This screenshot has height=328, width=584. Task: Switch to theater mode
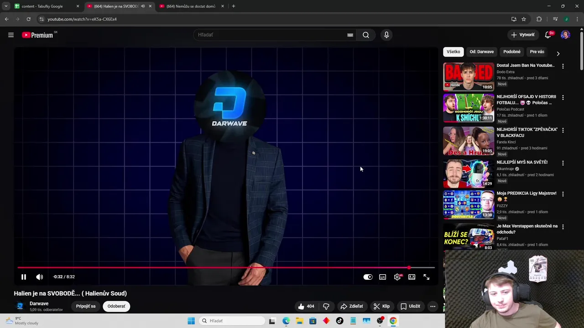coord(412,277)
